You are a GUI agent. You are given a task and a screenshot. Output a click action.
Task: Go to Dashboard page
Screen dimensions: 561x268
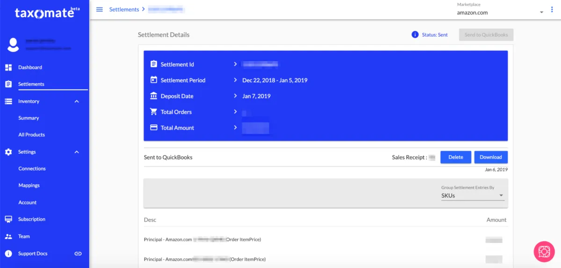point(30,67)
